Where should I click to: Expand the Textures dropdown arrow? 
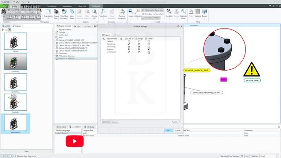click(x=198, y=18)
